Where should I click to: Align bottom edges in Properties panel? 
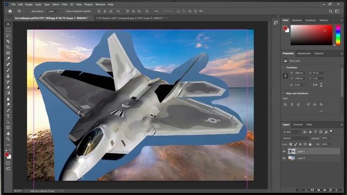(x=321, y=105)
